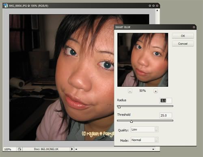Click the 100% zoom field in status bar
203x157 pixels.
(9, 149)
